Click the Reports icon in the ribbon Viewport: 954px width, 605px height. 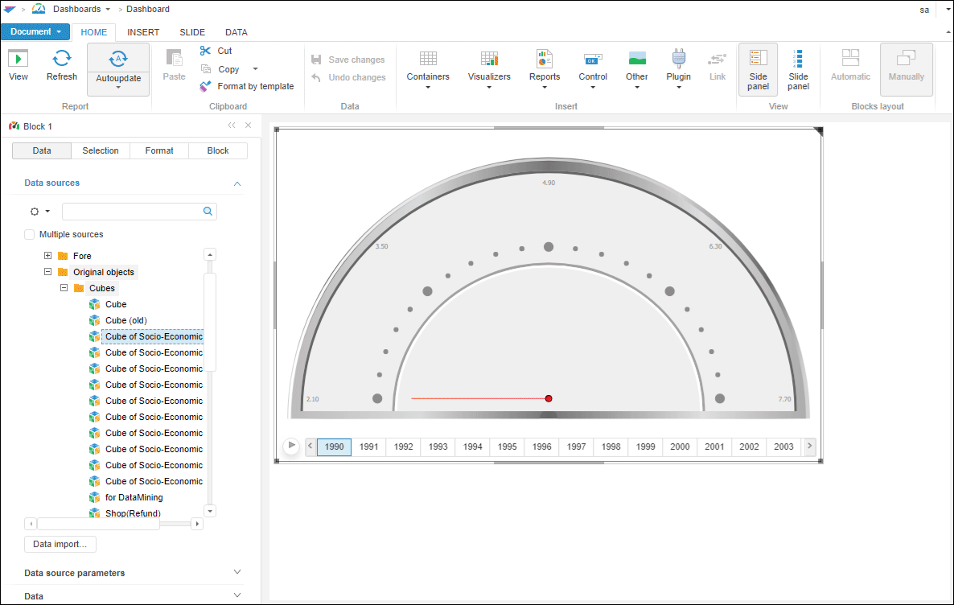pyautogui.click(x=545, y=59)
